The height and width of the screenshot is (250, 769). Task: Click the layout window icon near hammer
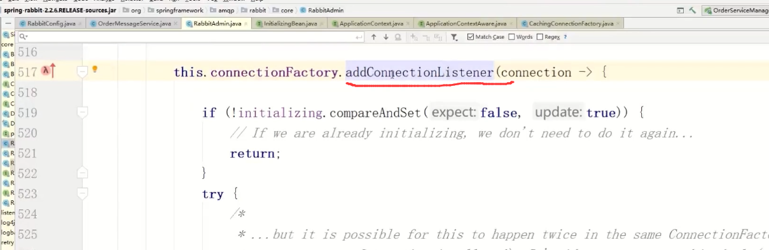681,10
